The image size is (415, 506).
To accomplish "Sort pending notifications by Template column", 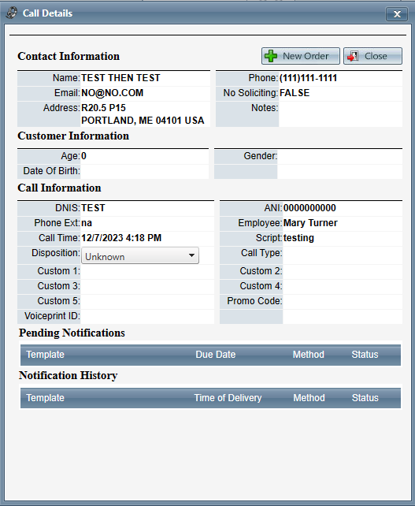I will [x=45, y=355].
